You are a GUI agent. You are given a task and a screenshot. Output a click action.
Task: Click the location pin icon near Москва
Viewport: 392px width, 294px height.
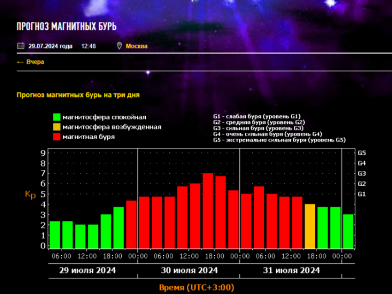coord(119,46)
